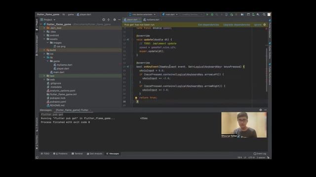
Task: Open Favorites side tool window
Action: coord(37,142)
